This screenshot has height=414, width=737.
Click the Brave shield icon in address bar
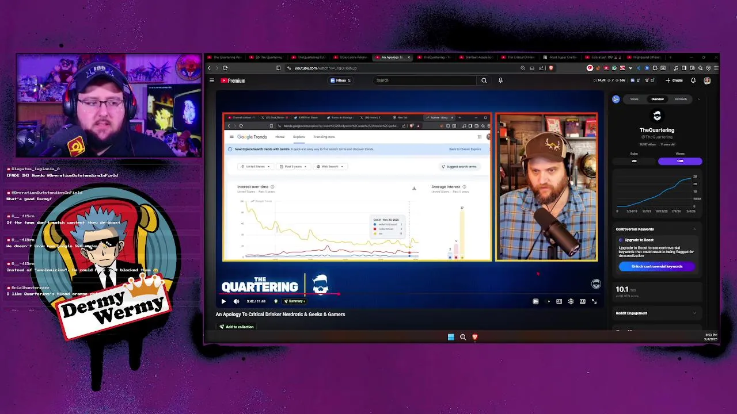550,68
